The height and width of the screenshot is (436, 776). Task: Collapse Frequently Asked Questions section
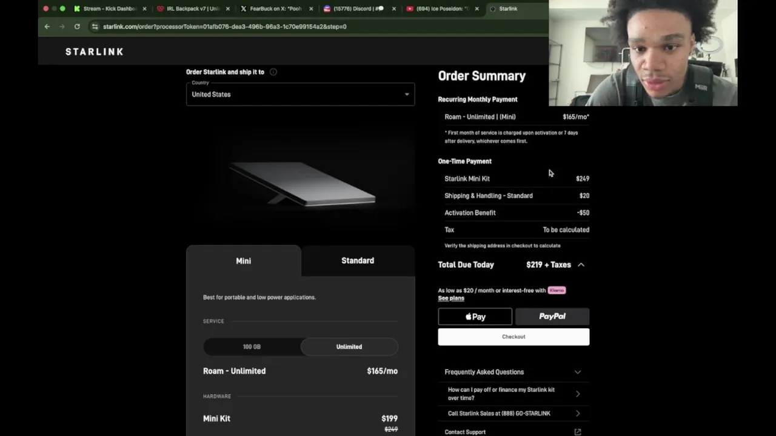tap(577, 372)
